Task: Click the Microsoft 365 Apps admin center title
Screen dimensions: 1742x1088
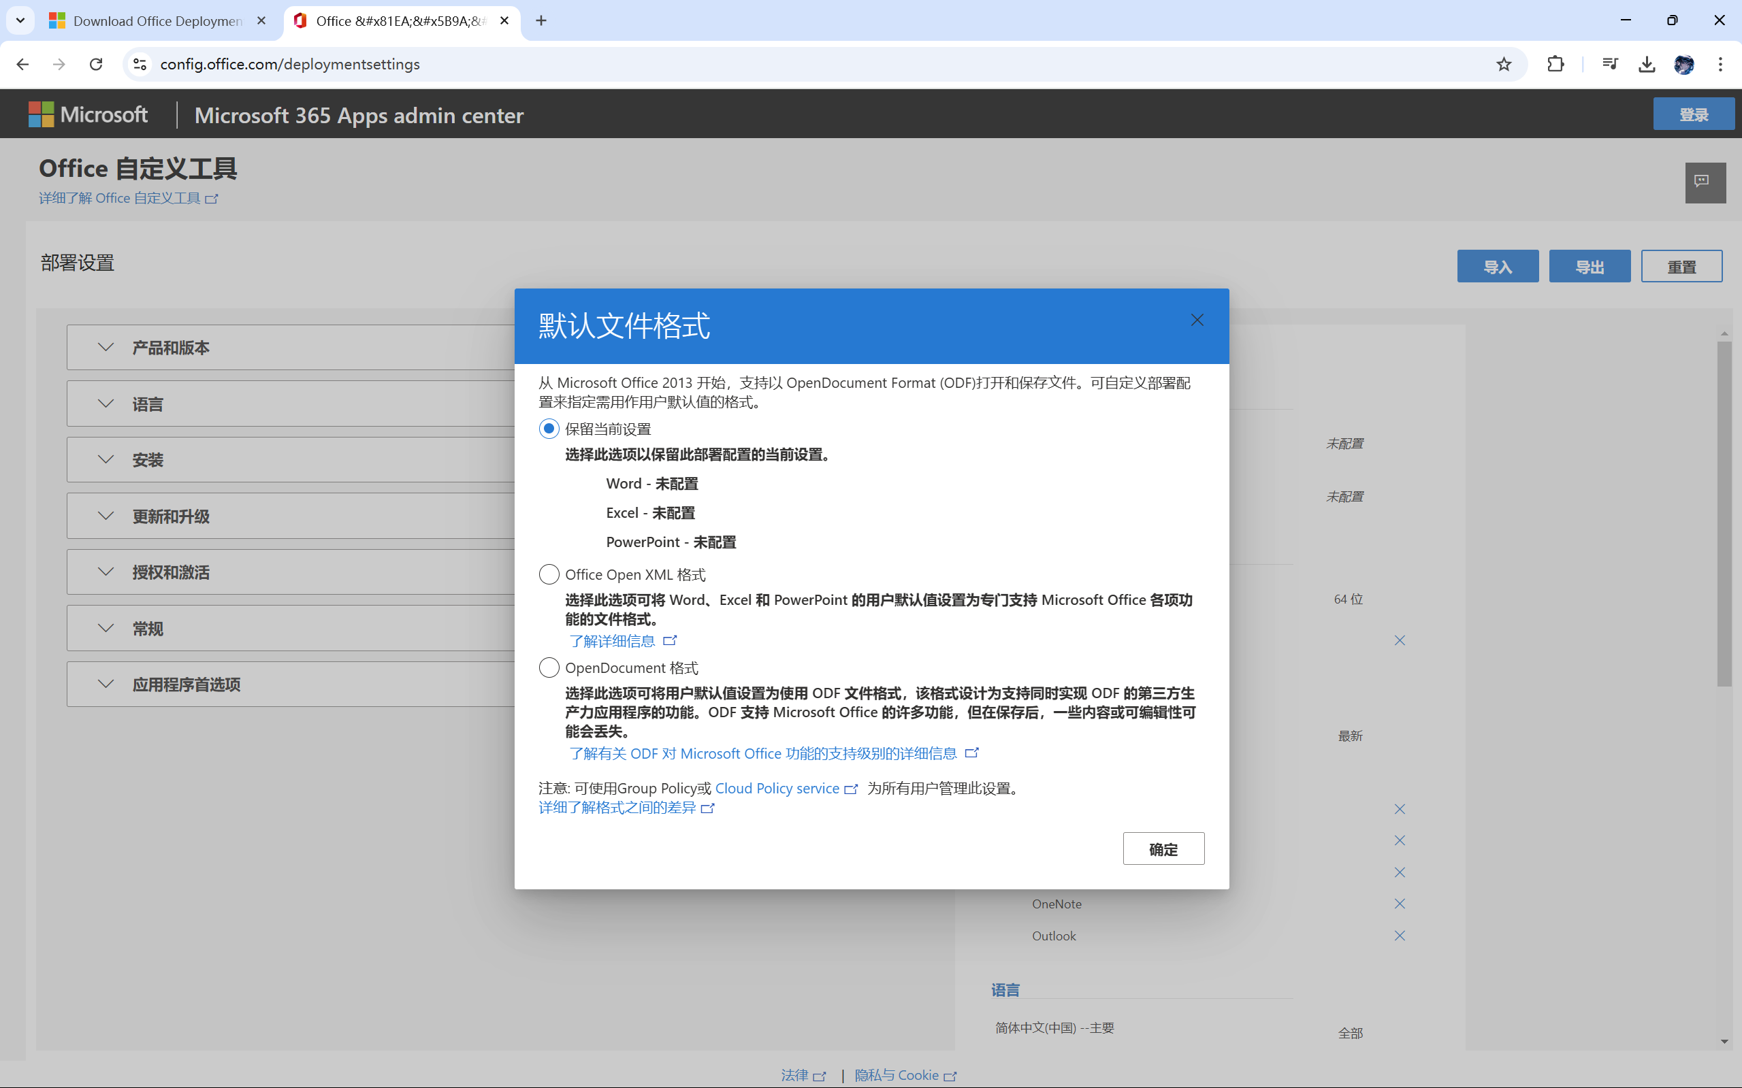Action: (359, 115)
